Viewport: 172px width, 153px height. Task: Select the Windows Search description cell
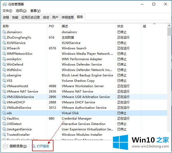click(74, 48)
